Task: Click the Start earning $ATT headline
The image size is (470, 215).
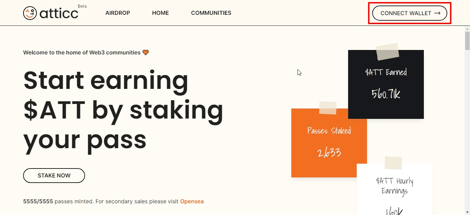Action: tap(123, 110)
